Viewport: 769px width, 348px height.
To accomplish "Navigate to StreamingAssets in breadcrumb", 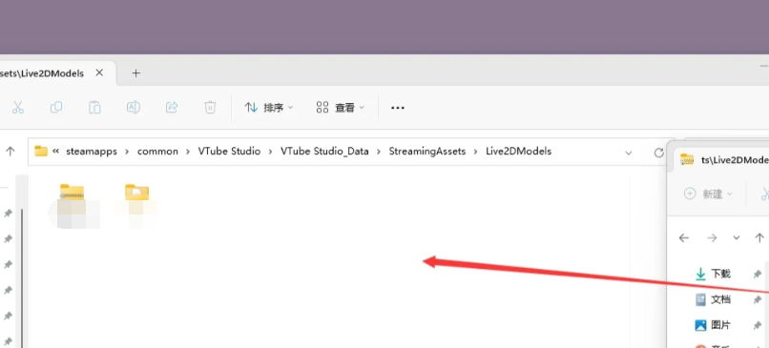I will click(x=427, y=152).
